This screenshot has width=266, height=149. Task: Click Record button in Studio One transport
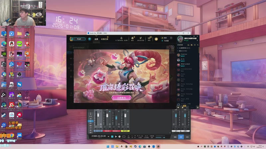point(119,136)
